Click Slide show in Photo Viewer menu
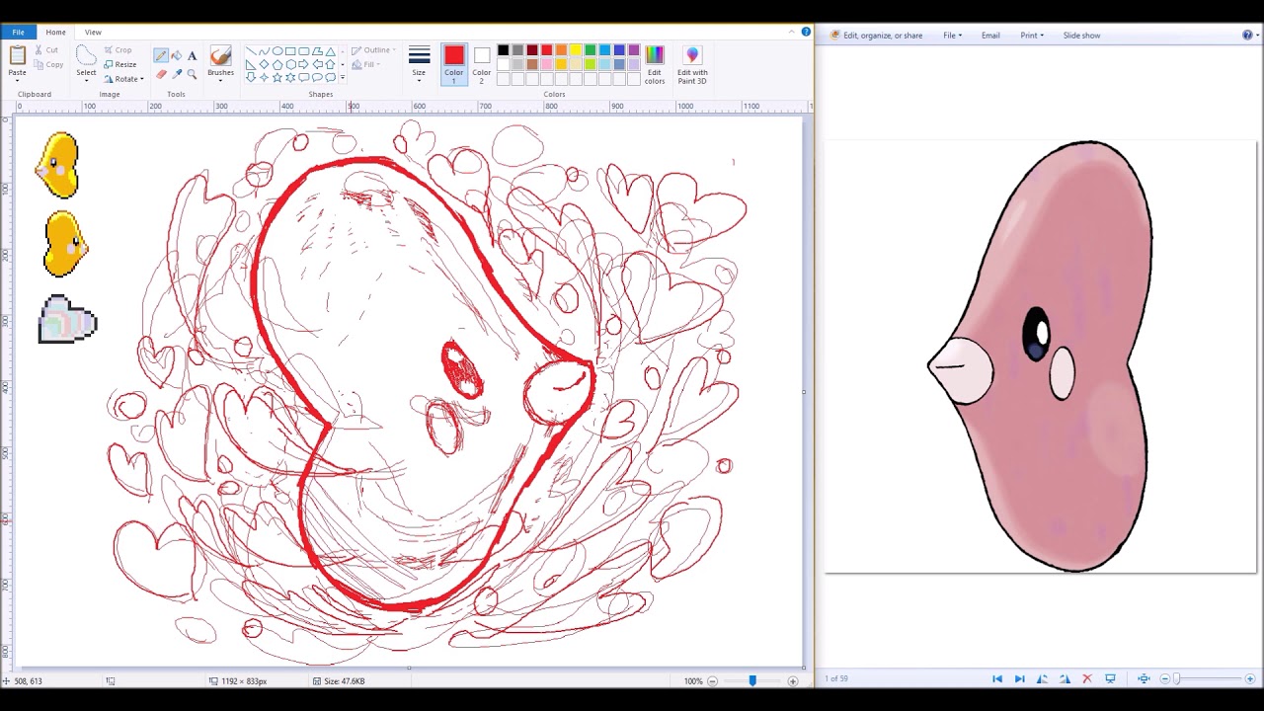 click(x=1081, y=36)
